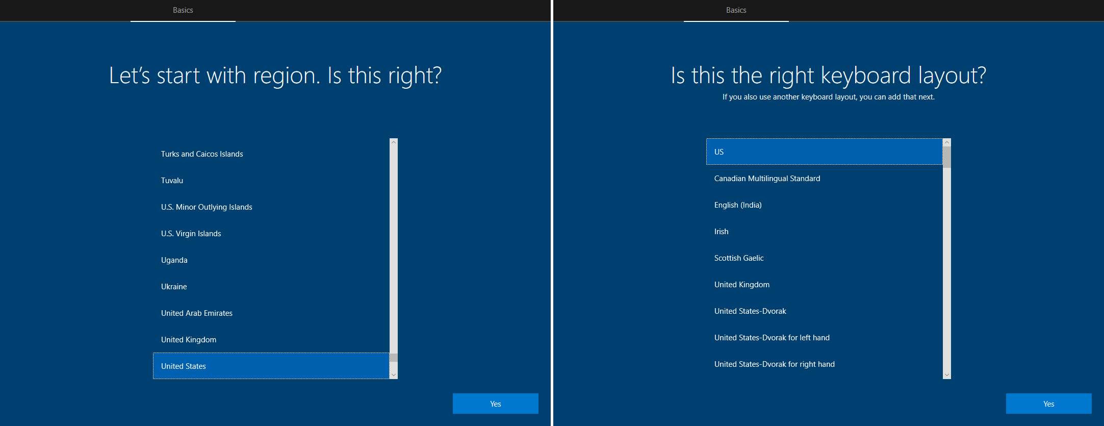Confirm keyboard layout with Yes button
The width and height of the screenshot is (1104, 426).
1049,404
